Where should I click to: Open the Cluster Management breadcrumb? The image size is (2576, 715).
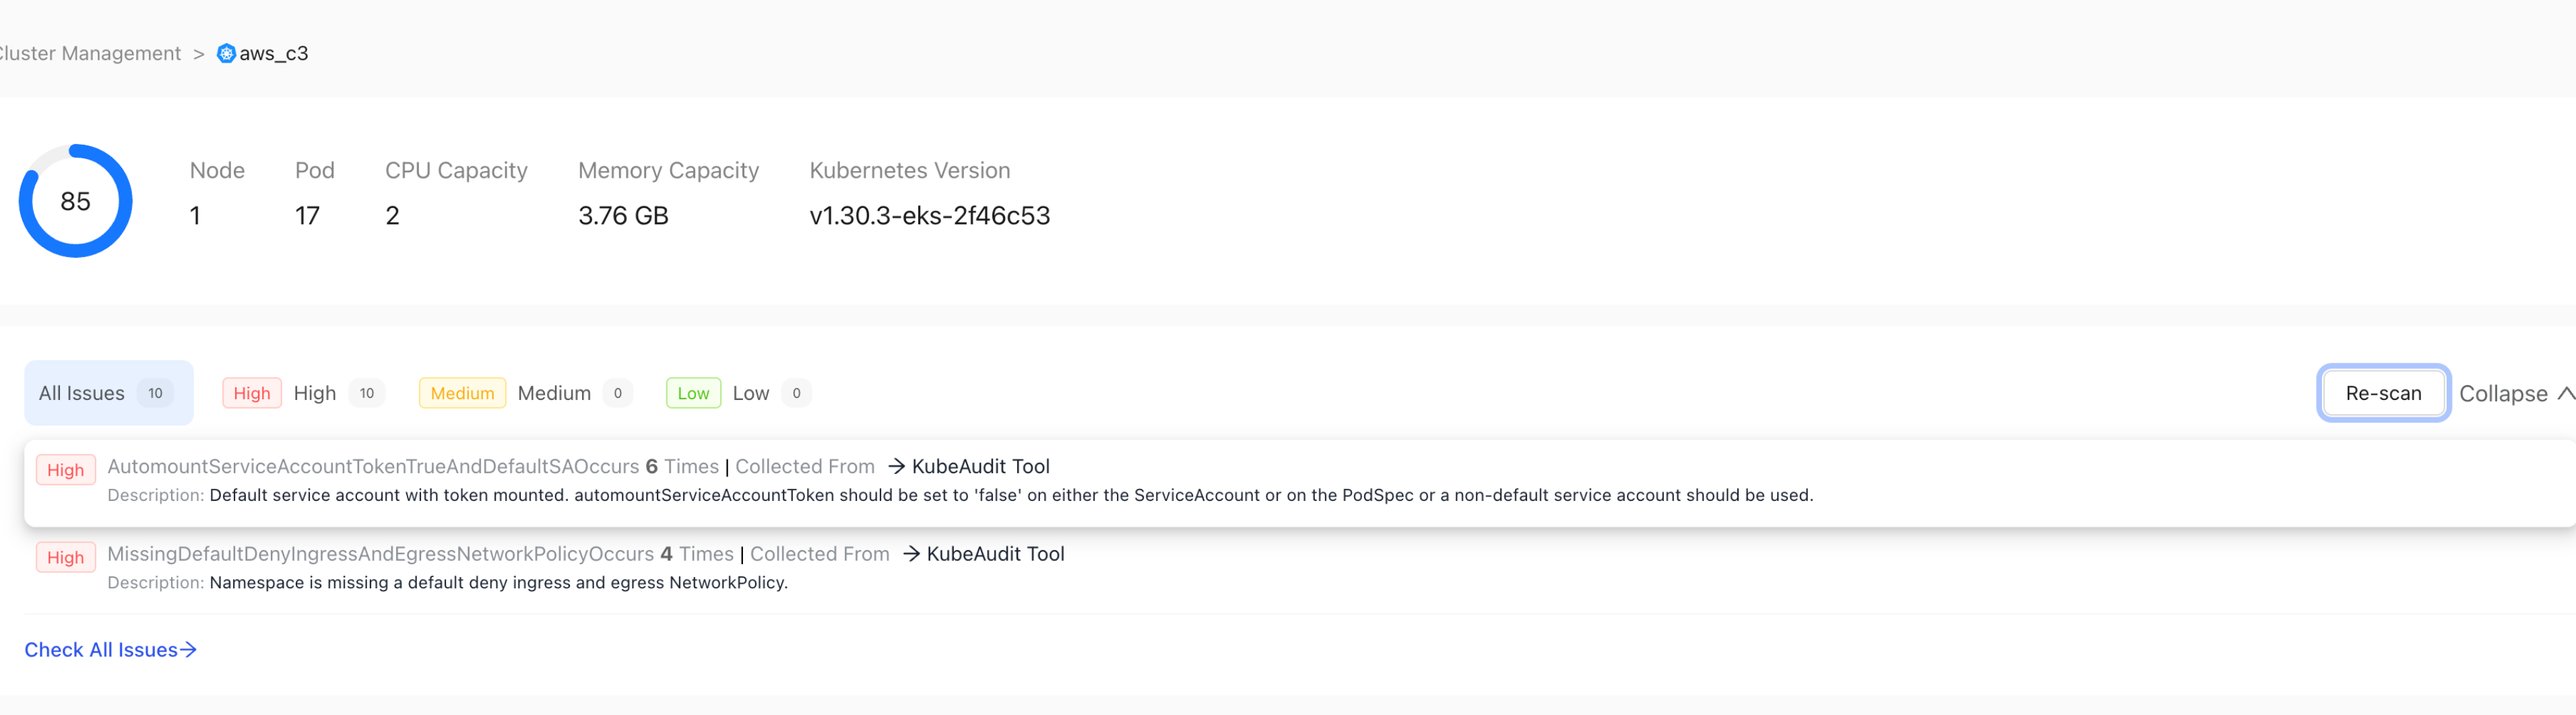point(90,53)
